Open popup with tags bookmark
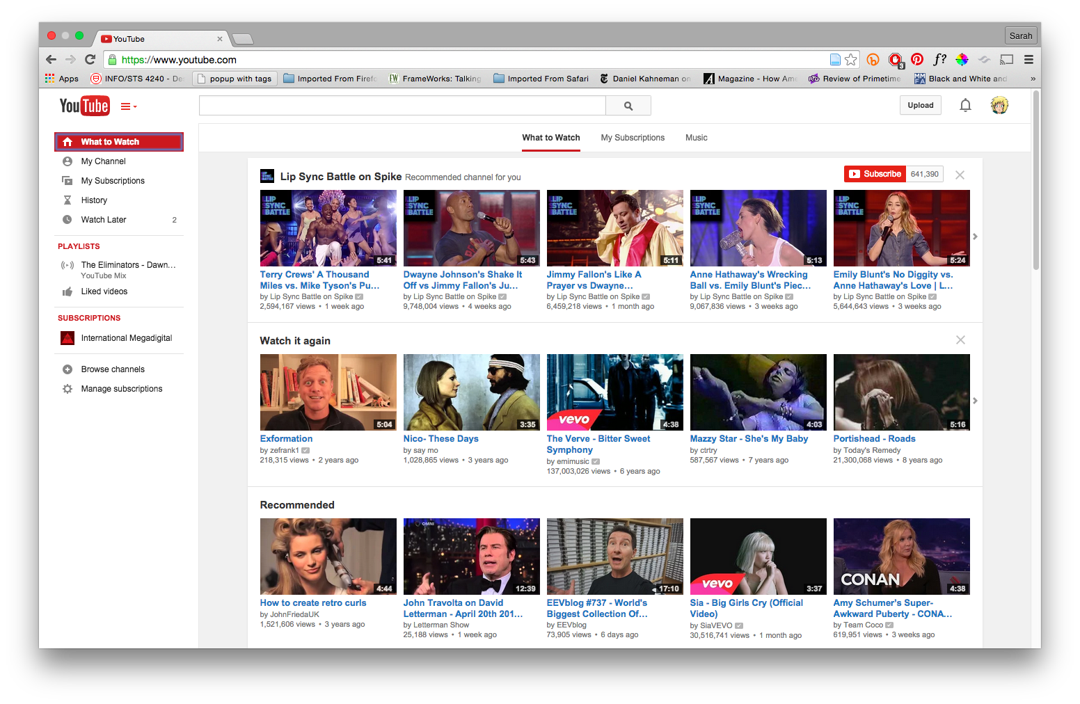Viewport: 1080px width, 704px height. (235, 79)
